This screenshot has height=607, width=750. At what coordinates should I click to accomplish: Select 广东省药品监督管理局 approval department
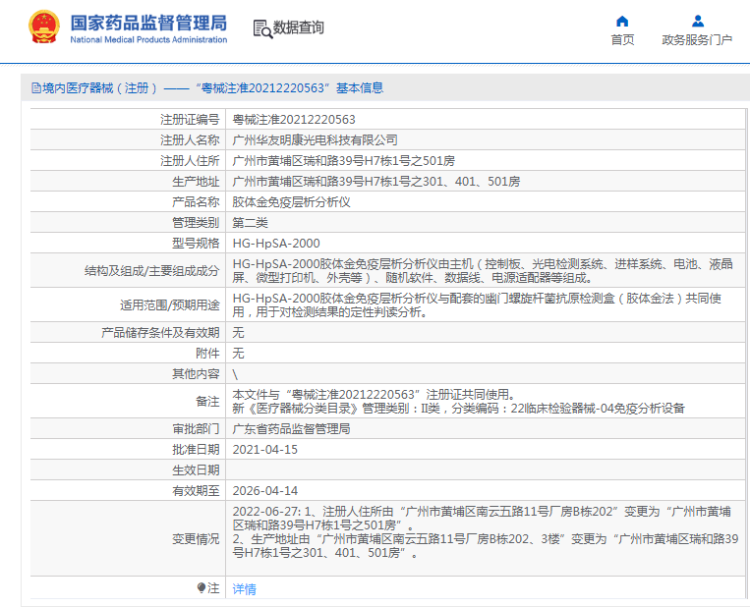click(291, 429)
